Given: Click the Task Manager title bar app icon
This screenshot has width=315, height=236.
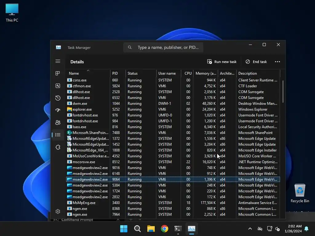Looking at the screenshot, I should coord(58,47).
